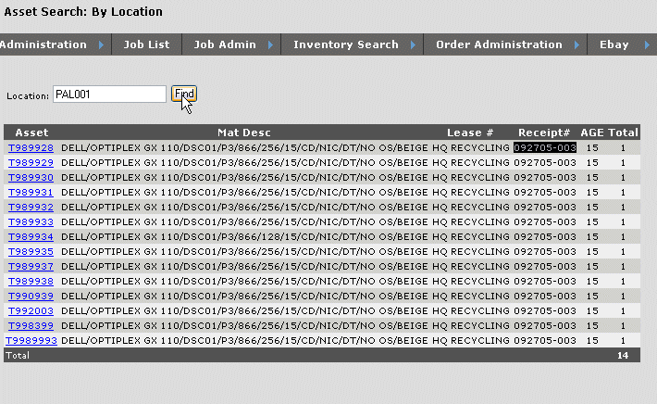
Task: Click the receipt number in T989931 row
Action: pyautogui.click(x=545, y=192)
